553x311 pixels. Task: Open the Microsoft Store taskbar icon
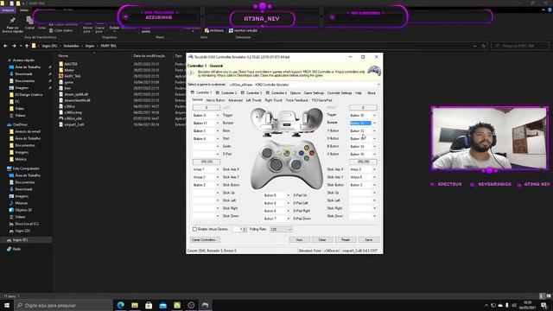[149, 305]
